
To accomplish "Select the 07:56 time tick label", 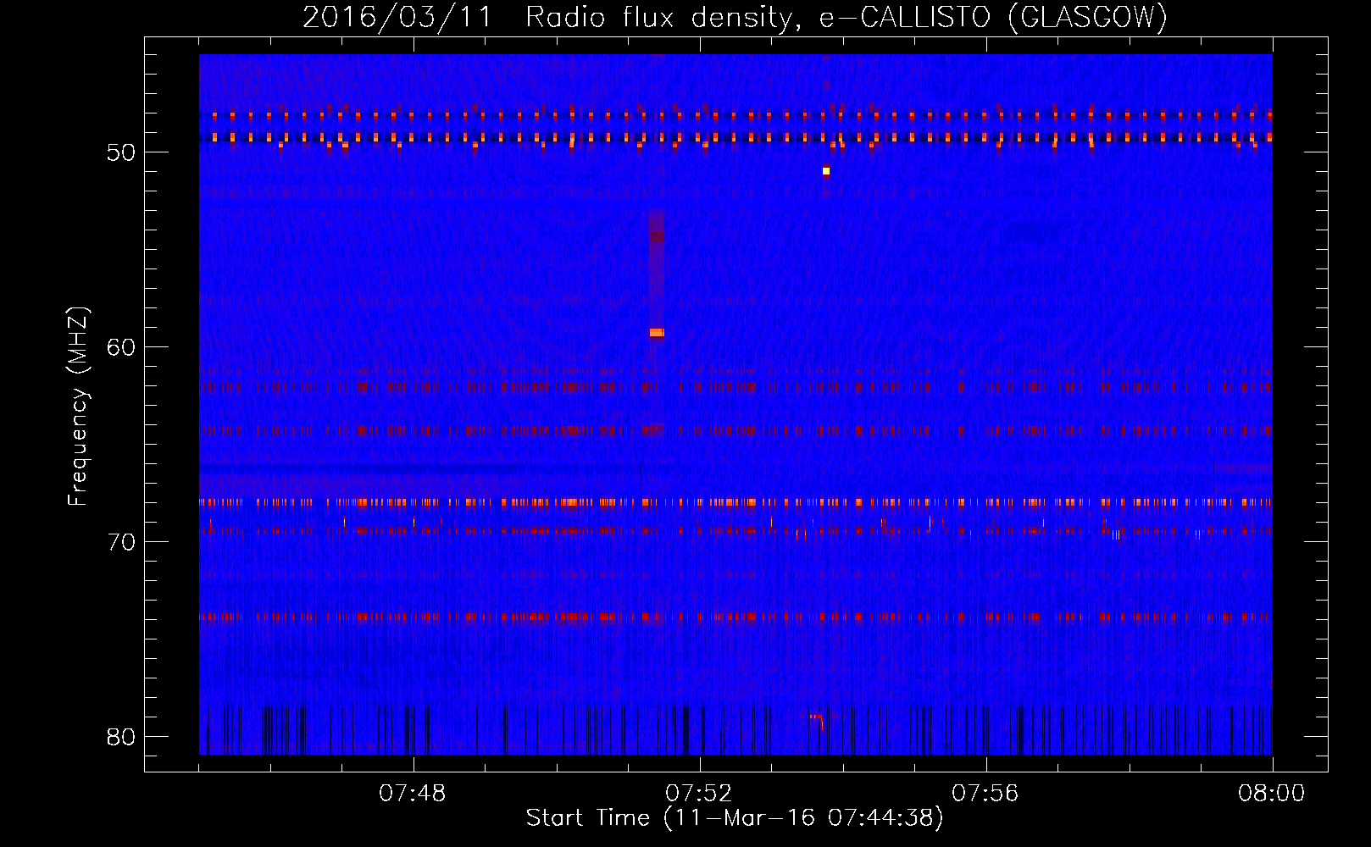I will pos(985,794).
